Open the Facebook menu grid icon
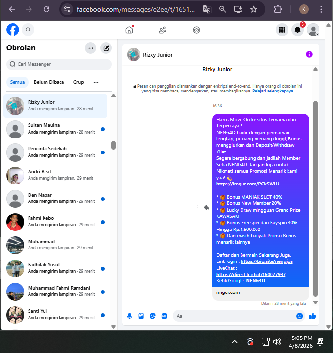Image resolution: width=333 pixels, height=353 pixels. coord(282,30)
